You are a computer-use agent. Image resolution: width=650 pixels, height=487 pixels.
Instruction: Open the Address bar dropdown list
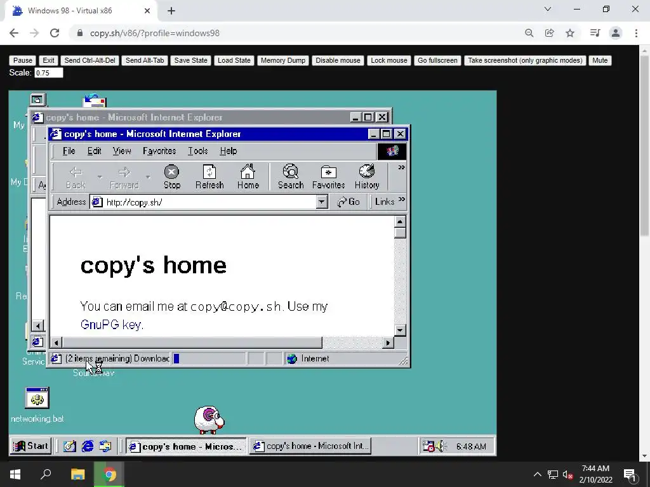click(x=322, y=202)
